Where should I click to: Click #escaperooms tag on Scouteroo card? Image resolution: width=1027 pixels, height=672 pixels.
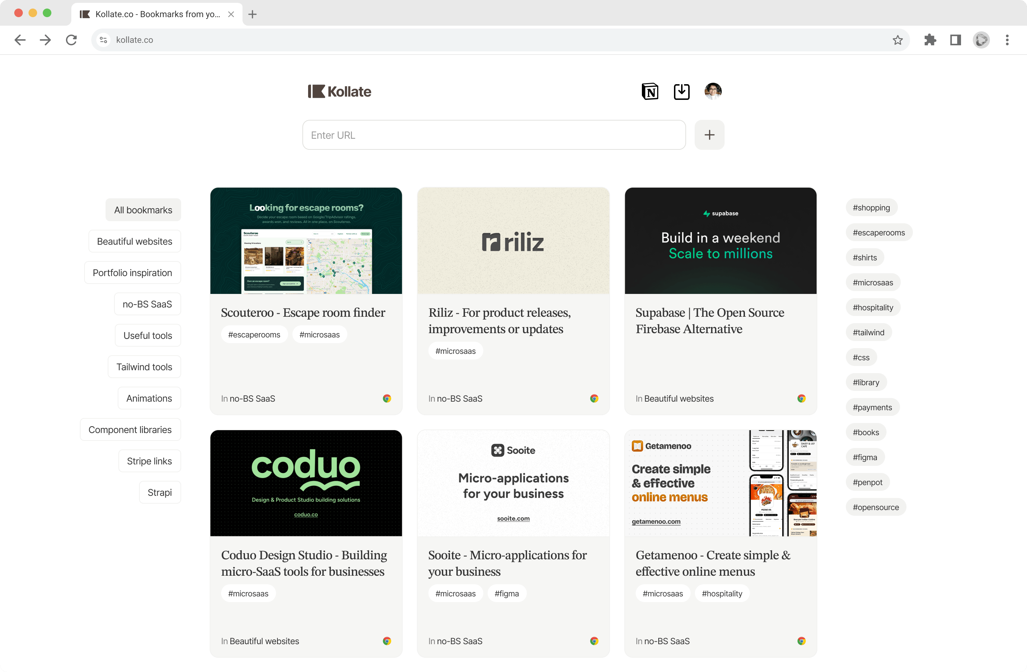coord(254,335)
